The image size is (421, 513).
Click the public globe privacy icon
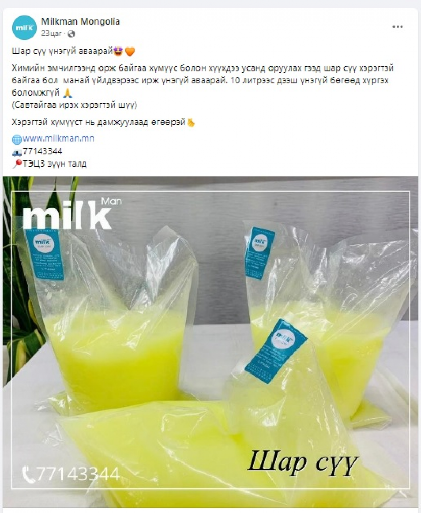(x=71, y=34)
